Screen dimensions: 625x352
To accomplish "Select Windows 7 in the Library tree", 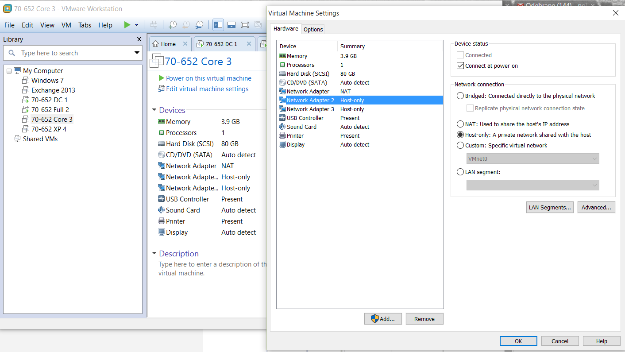I will click(47, 81).
